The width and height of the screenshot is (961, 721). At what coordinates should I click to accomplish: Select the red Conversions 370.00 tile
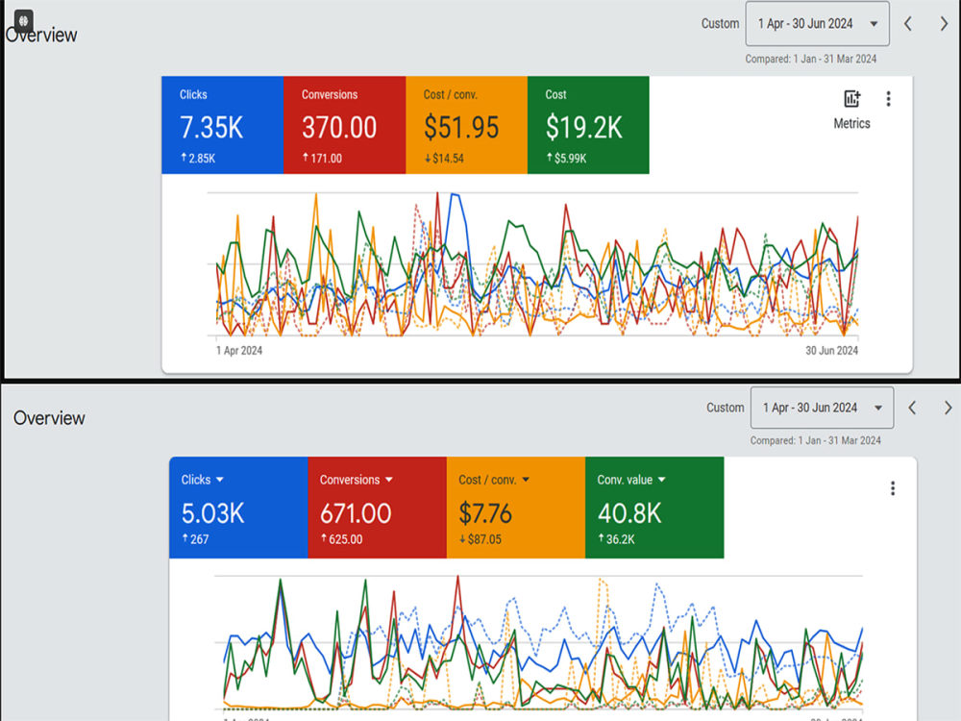(x=344, y=125)
